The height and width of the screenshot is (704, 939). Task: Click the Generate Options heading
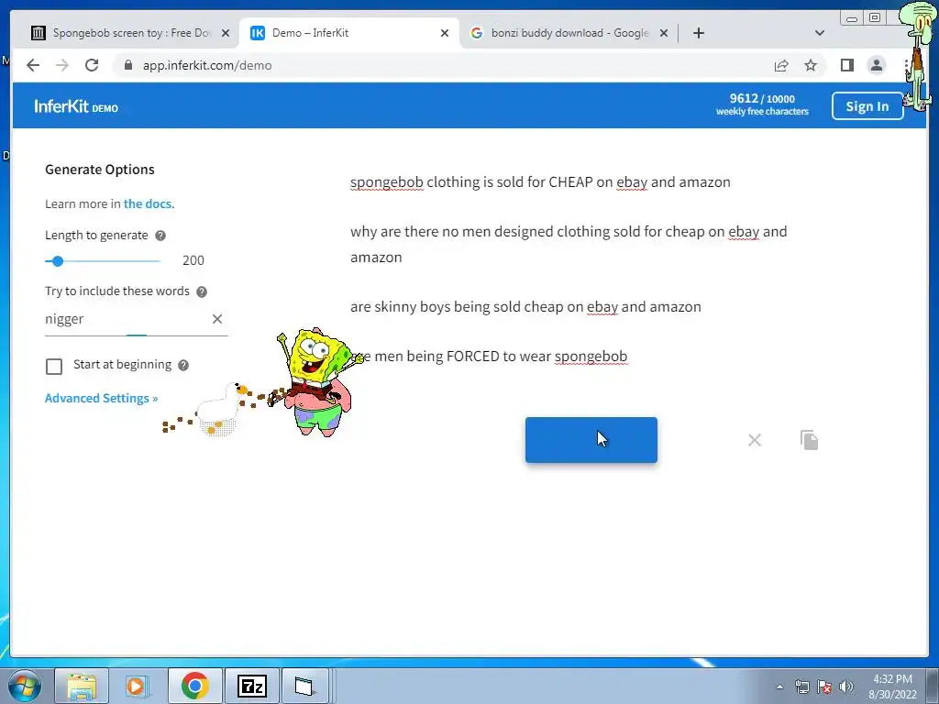99,170
